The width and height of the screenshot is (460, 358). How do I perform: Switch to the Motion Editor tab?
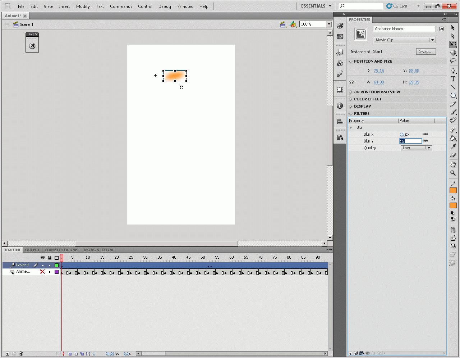[x=98, y=250]
